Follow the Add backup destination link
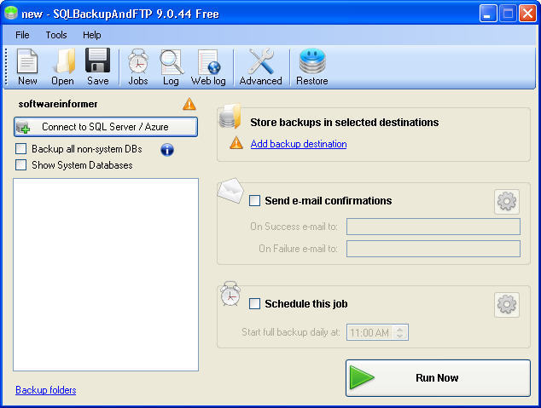The width and height of the screenshot is (541, 408). 299,144
